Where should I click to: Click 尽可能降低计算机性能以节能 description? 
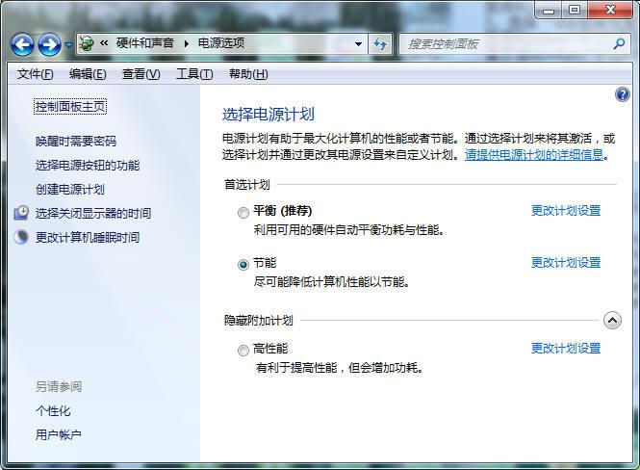click(331, 282)
